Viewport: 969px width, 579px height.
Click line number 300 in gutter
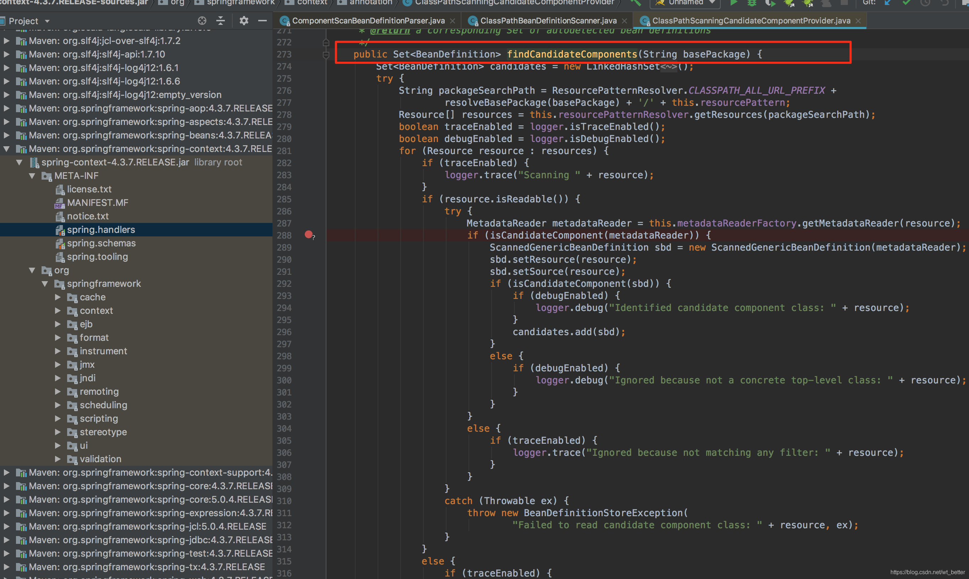pyautogui.click(x=284, y=381)
